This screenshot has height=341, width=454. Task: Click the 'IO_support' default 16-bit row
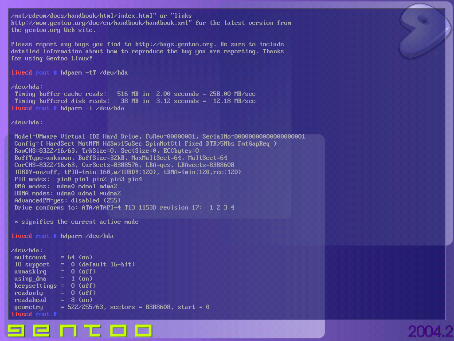tap(74, 265)
